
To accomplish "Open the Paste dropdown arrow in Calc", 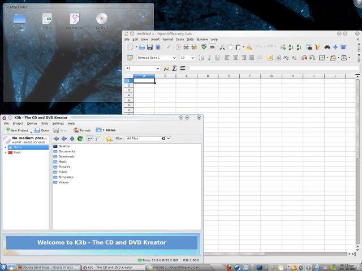I will click(x=243, y=47).
